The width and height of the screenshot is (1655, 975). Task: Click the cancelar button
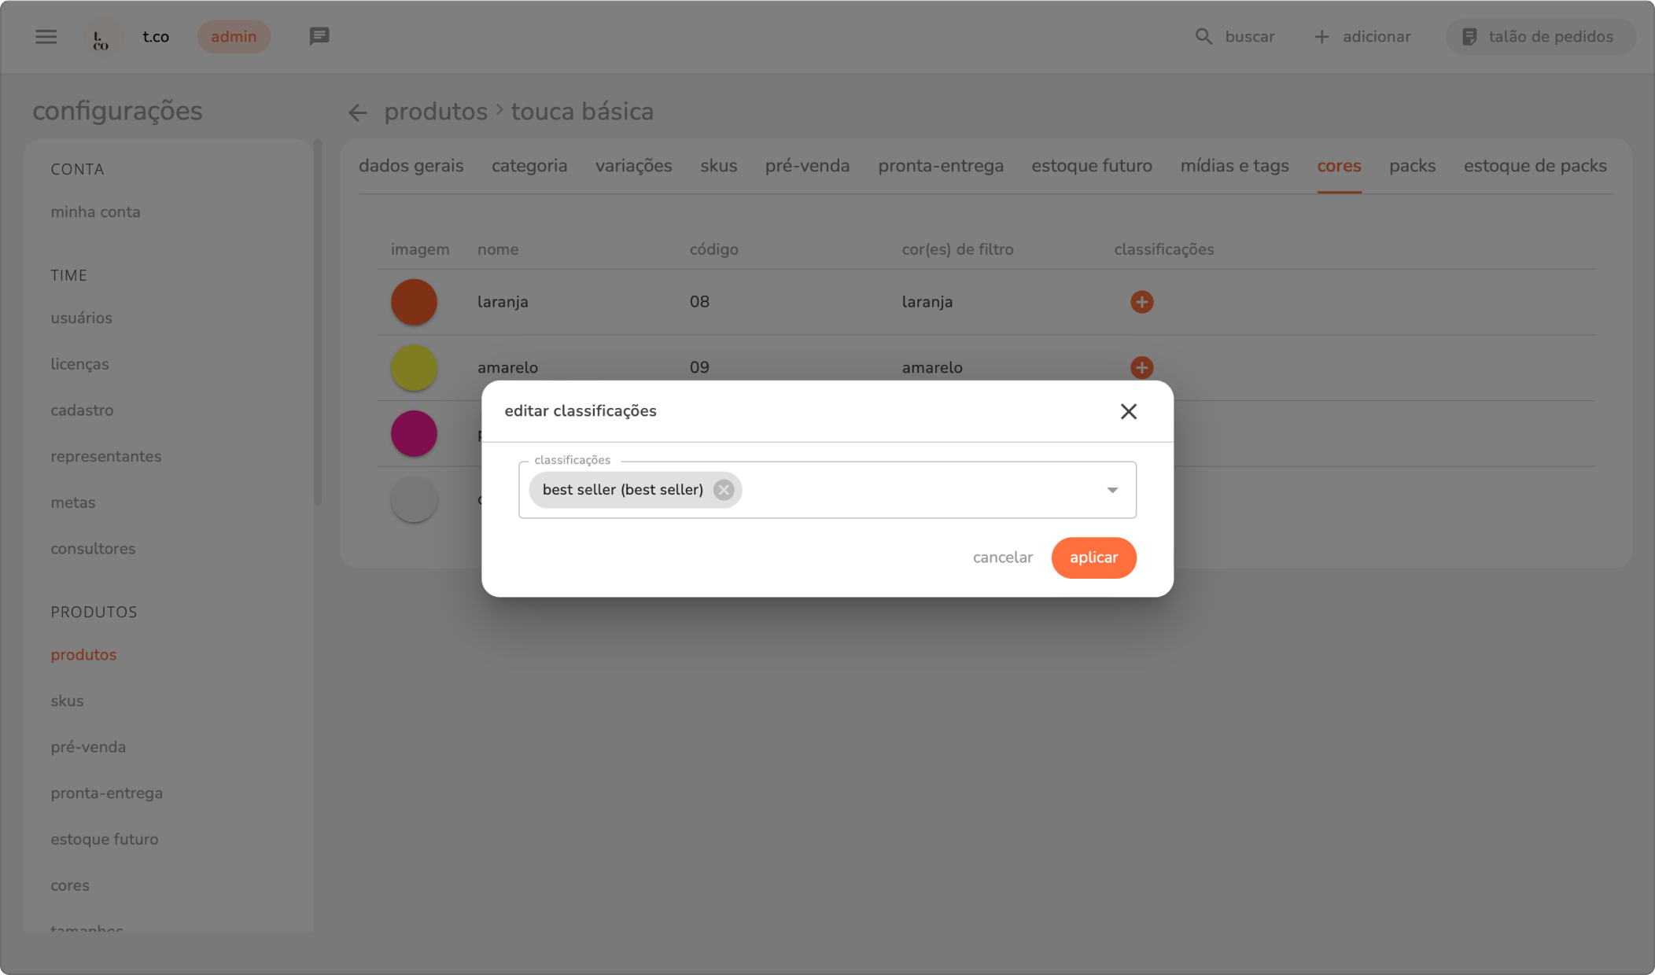coord(1002,557)
